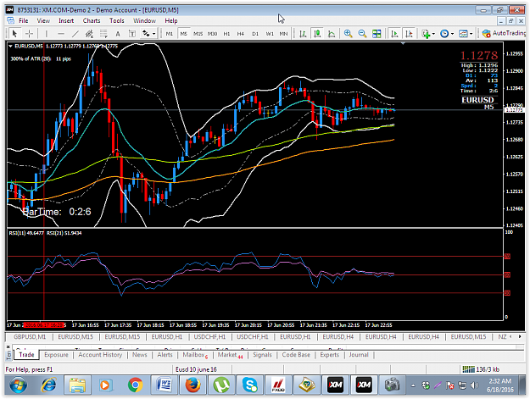Switch to GBPUSD,M1 chart tab
The height and width of the screenshot is (399, 530).
[x=30, y=336]
